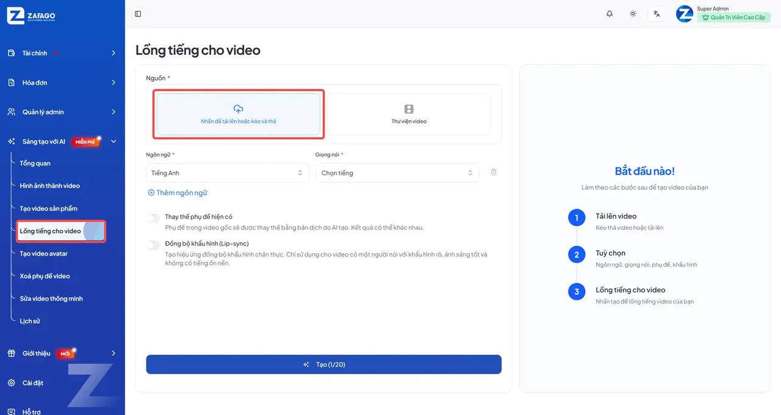Open Lịch sử submenu item
Image resolution: width=781 pixels, height=415 pixels.
pos(29,321)
